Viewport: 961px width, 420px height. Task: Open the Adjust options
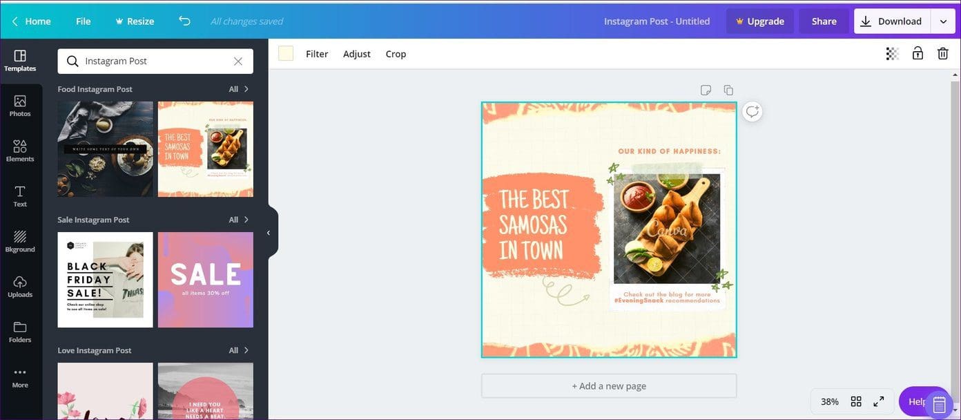coord(357,54)
